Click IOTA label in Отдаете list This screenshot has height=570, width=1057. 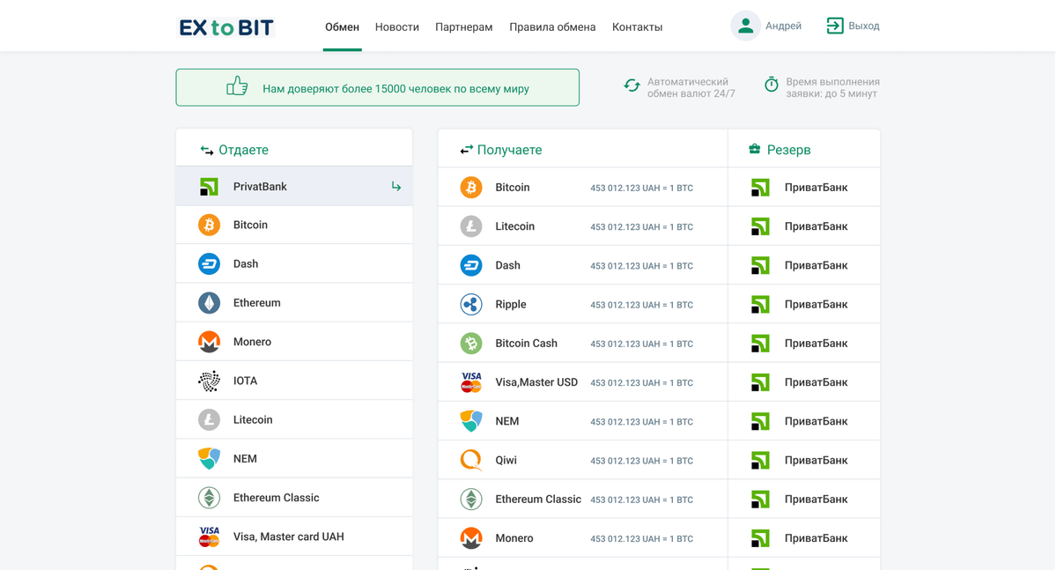(245, 381)
